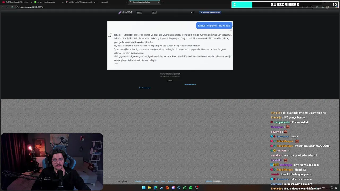Stop loading the page
Screen dimensions: 340x191
point(7,7)
